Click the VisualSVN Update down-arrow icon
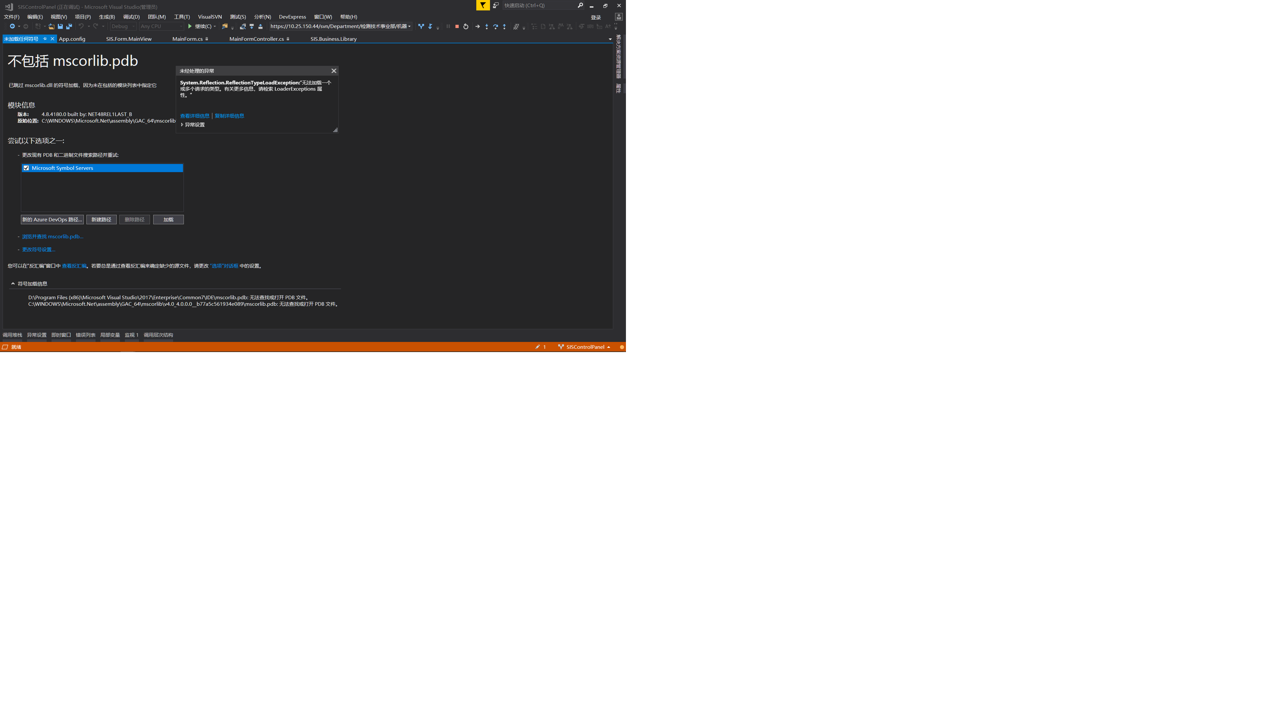The height and width of the screenshot is (708, 1261). [252, 26]
